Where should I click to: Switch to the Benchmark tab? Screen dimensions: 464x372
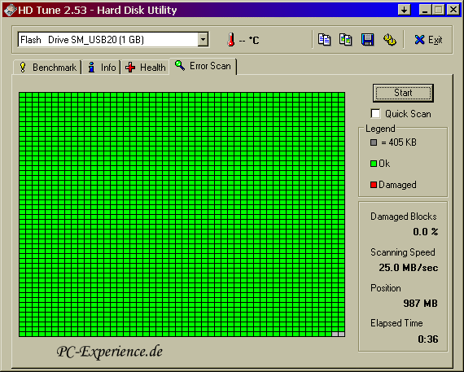tap(48, 68)
